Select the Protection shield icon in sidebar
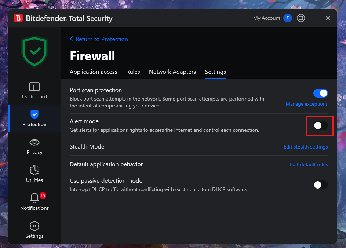The height and width of the screenshot is (248, 346). [34, 114]
